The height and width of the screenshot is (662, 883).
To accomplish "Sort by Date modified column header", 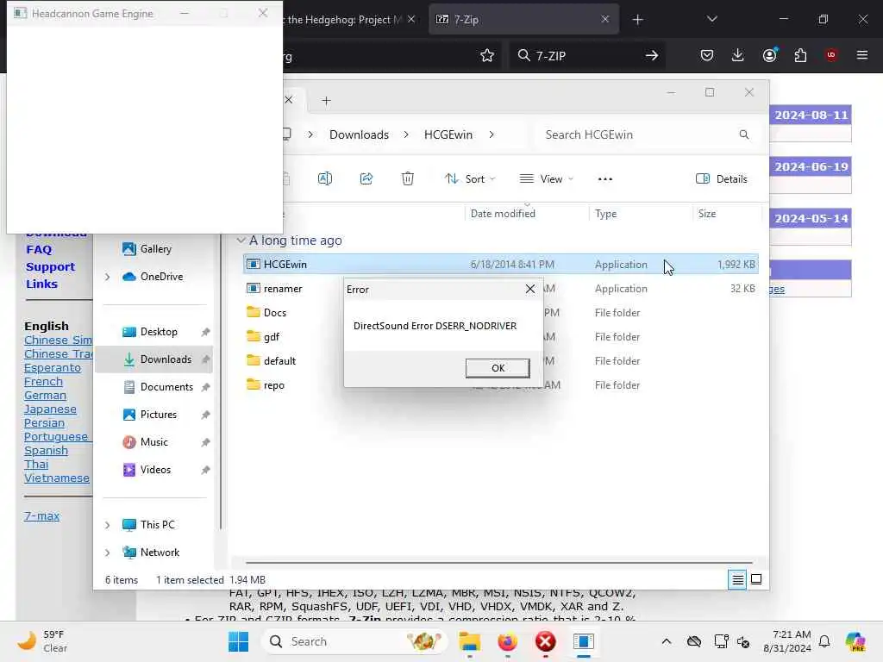I will 503,214.
